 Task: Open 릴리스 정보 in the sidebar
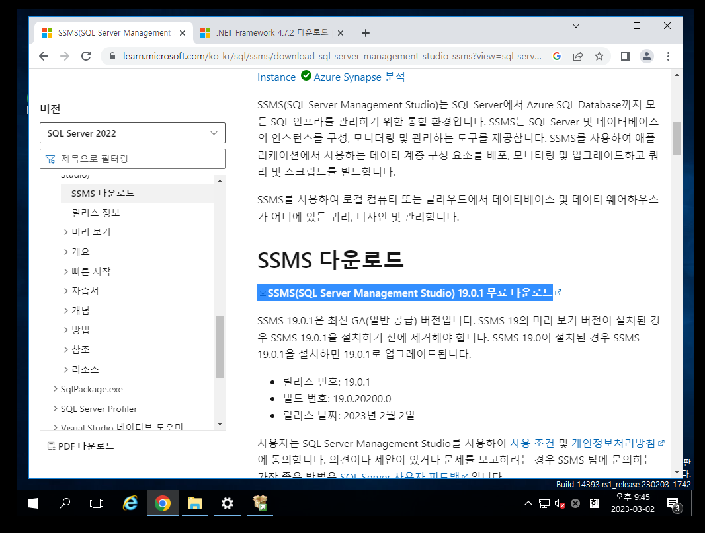coord(96,213)
